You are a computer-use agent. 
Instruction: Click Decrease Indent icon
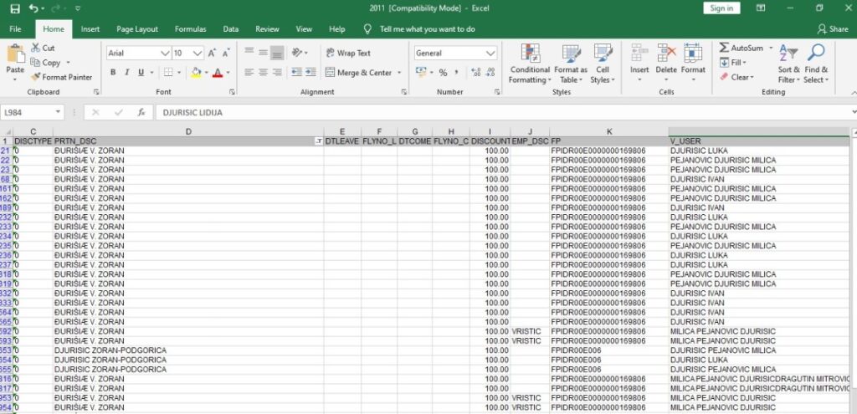pos(297,72)
